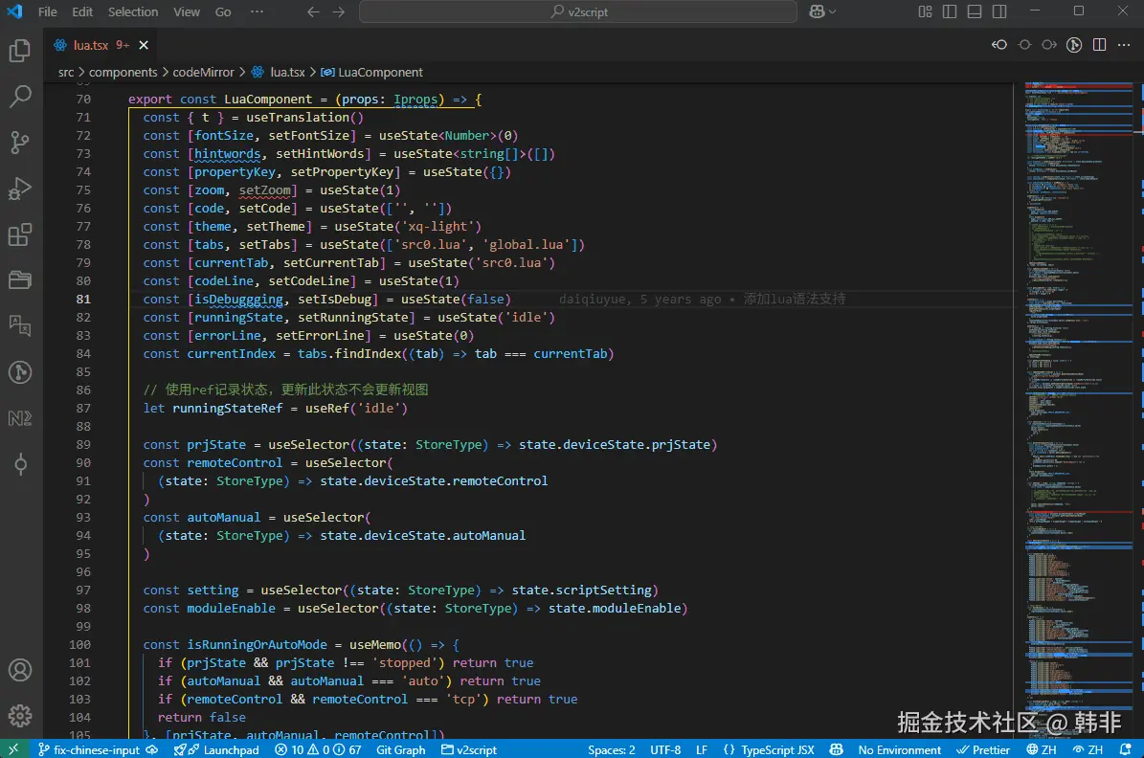
Task: Open the Accounts icon in activity bar
Action: pyautogui.click(x=20, y=670)
